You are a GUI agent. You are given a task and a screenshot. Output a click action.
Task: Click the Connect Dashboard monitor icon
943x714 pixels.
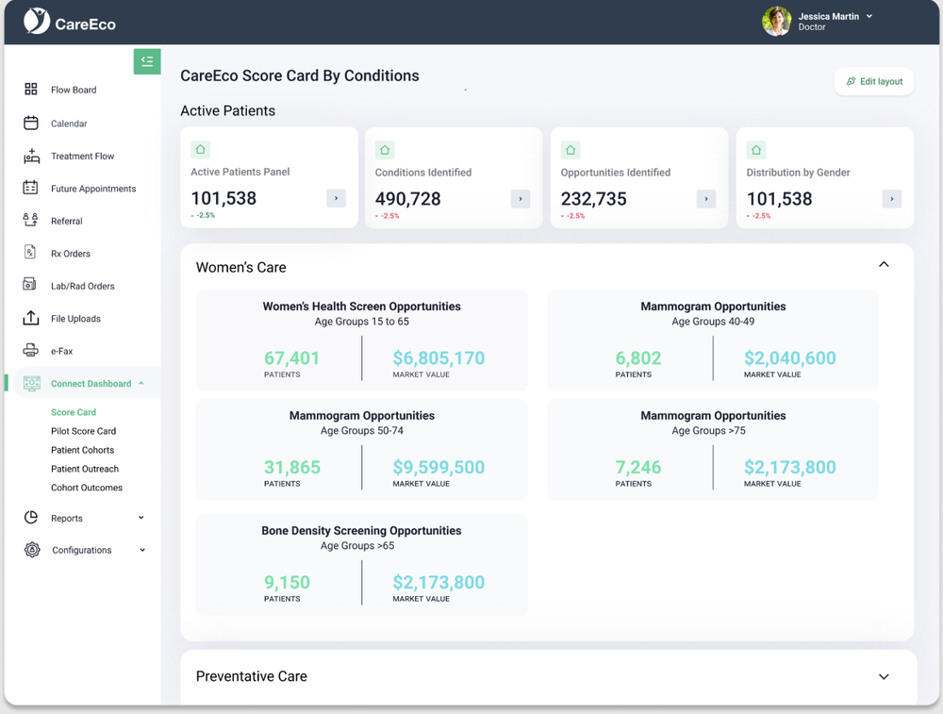point(32,383)
